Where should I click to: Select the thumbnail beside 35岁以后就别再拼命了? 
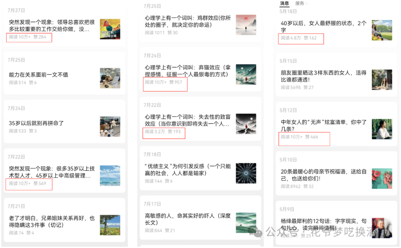click(x=110, y=127)
